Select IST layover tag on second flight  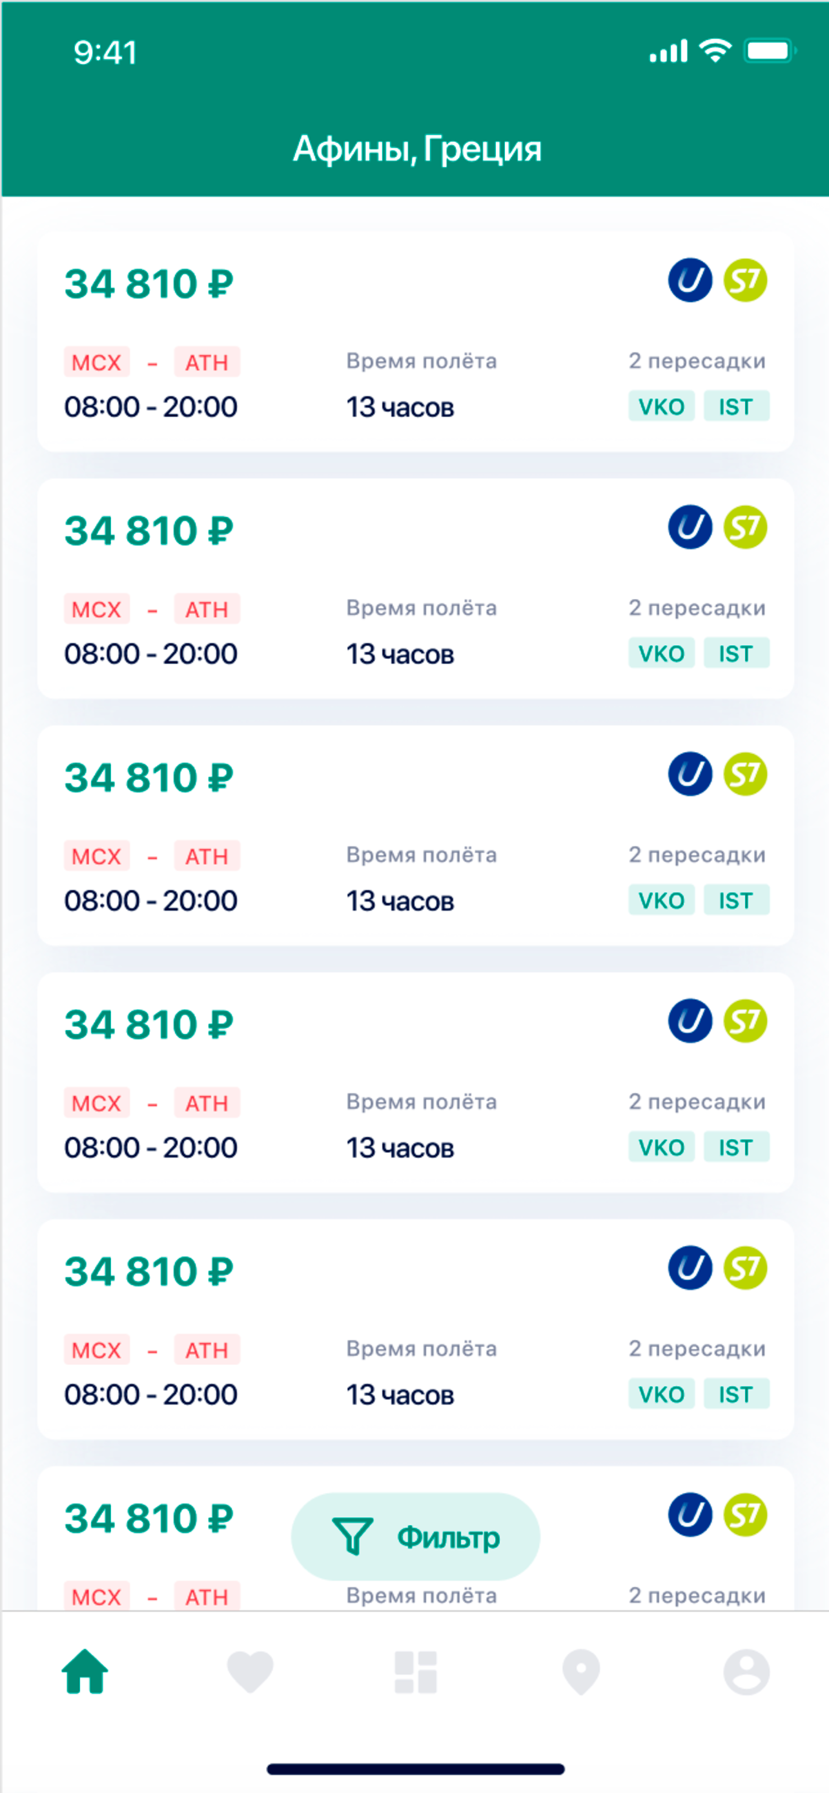point(736,654)
